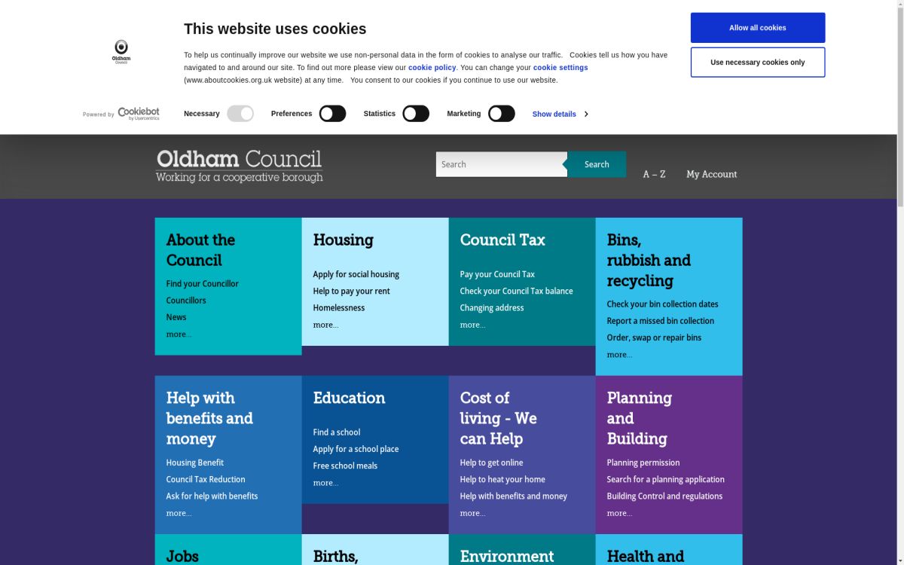This screenshot has width=904, height=565.
Task: Click Allow all cookies
Action: (758, 27)
